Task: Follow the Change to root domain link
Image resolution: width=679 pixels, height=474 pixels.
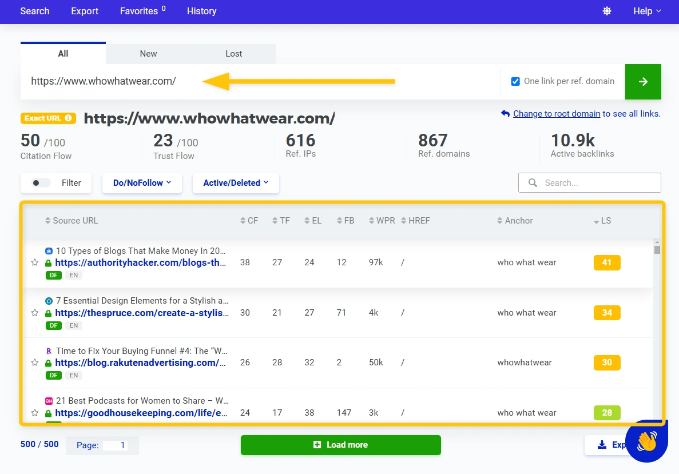Action: pyautogui.click(x=557, y=113)
